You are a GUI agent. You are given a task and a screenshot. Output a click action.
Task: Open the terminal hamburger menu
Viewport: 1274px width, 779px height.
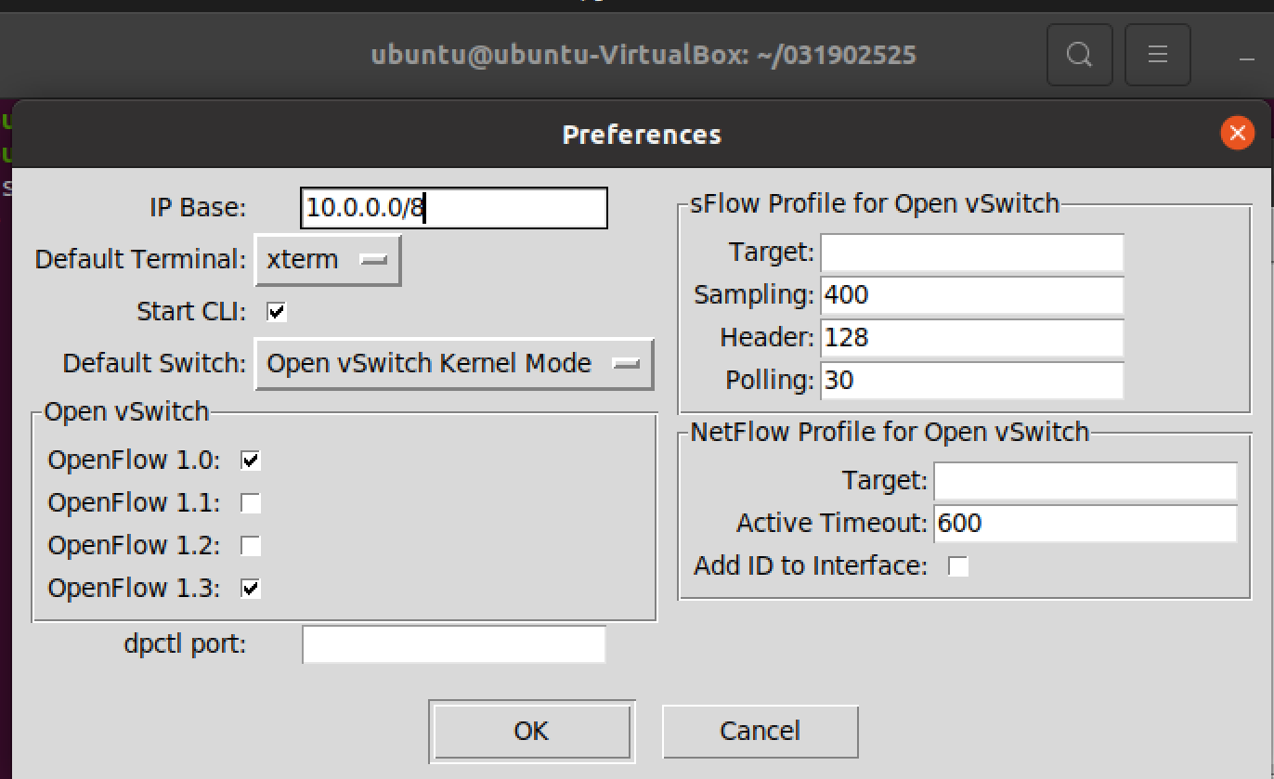[1157, 55]
